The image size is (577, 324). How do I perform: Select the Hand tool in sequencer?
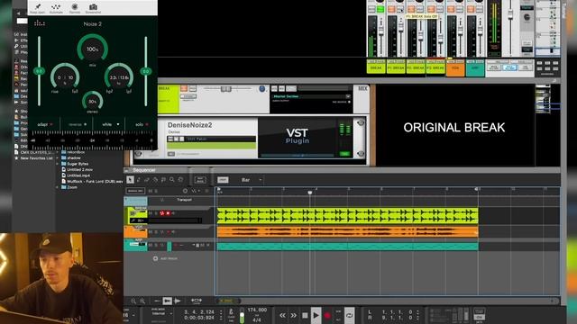click(x=180, y=180)
